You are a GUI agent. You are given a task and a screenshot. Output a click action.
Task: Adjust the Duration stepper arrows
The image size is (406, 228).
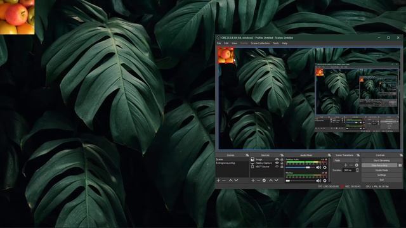click(357, 170)
